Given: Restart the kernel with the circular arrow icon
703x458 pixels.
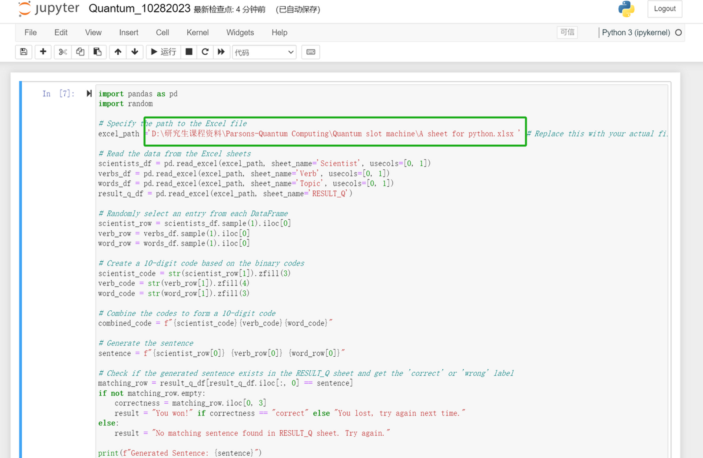Looking at the screenshot, I should (205, 52).
